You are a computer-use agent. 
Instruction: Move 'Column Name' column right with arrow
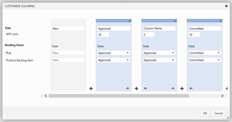173,88
